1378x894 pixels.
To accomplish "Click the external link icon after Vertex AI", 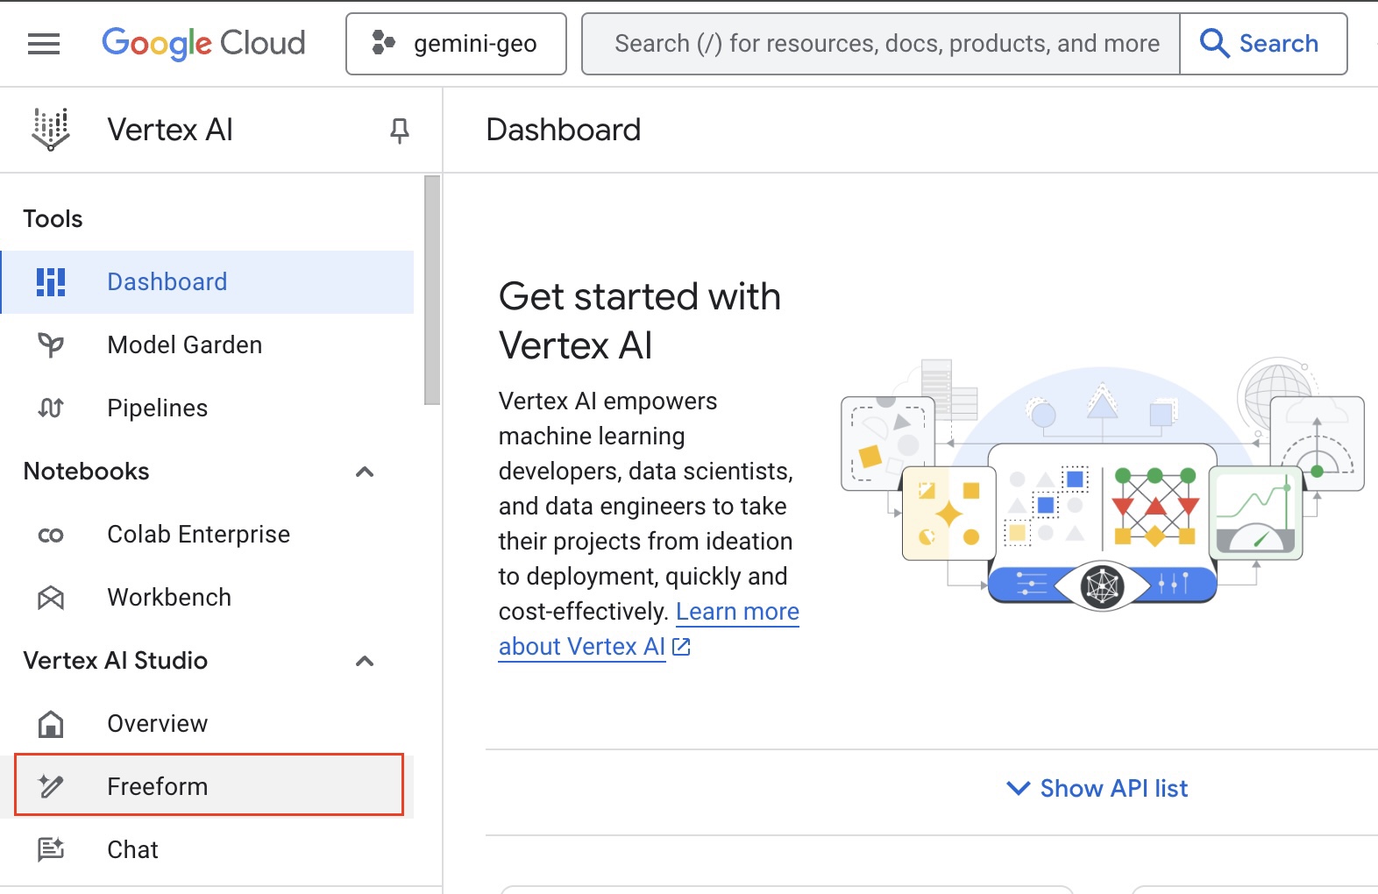I will (x=682, y=647).
